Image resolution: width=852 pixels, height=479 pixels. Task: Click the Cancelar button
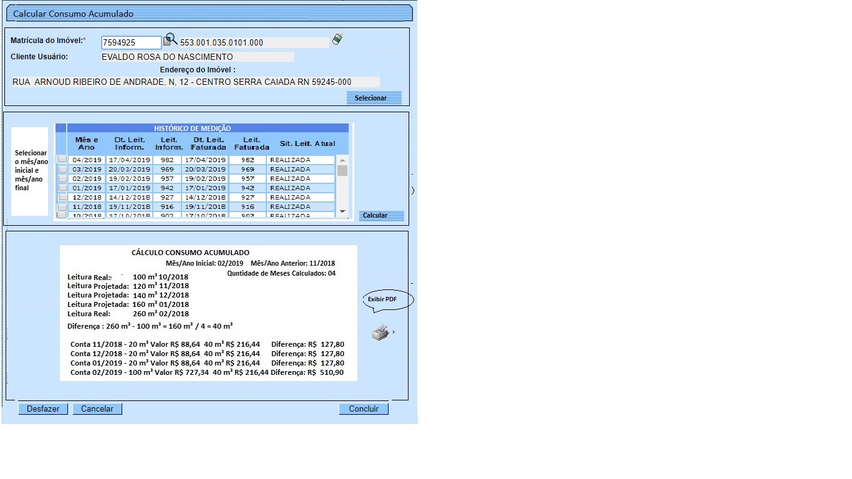(97, 409)
